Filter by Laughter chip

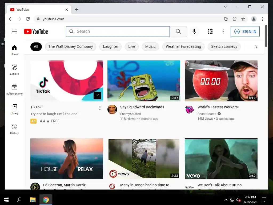click(x=110, y=46)
